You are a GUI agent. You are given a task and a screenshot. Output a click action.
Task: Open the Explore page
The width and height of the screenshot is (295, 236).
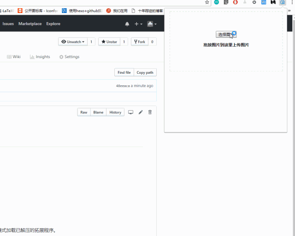tap(53, 24)
